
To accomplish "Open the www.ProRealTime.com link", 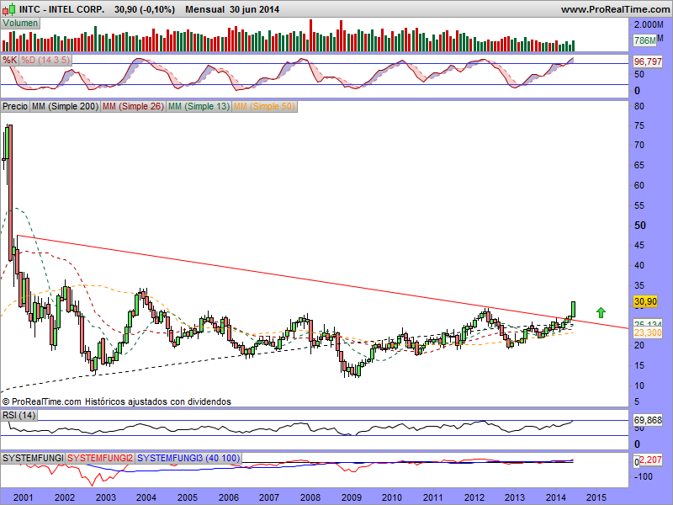I will pyautogui.click(x=615, y=9).
